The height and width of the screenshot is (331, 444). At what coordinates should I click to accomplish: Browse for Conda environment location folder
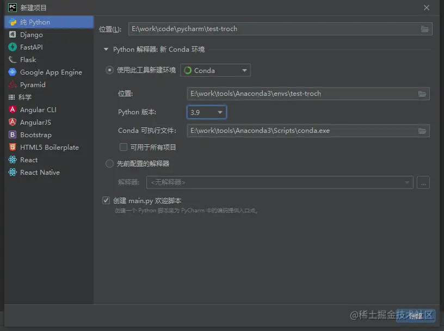click(x=422, y=94)
